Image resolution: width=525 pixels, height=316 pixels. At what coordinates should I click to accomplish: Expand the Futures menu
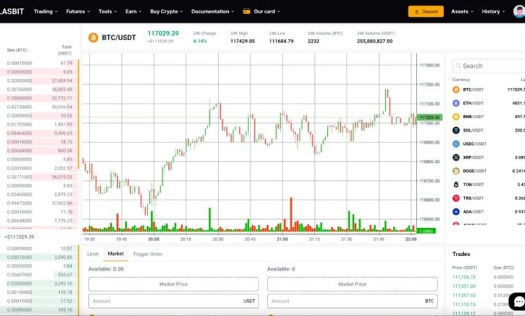77,11
